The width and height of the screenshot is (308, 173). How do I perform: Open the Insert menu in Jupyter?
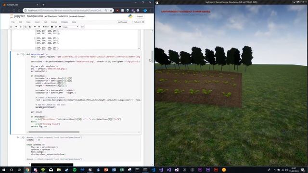tap(37, 22)
